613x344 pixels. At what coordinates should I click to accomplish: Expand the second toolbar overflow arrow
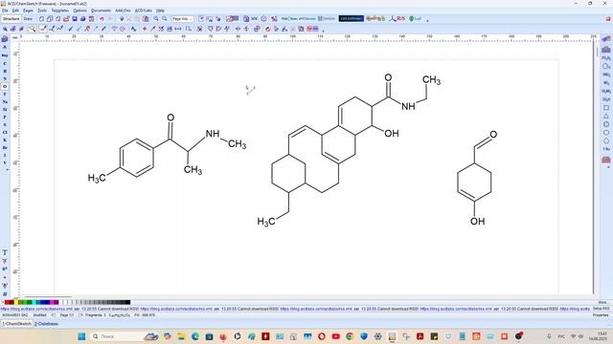[323, 30]
